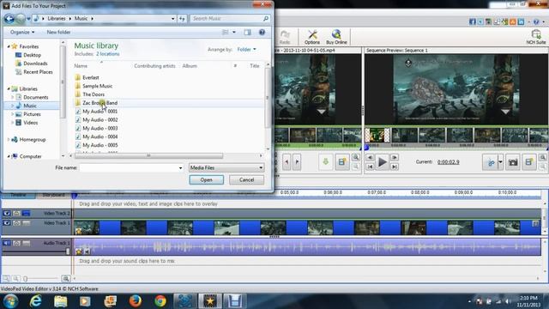549x309 pixels.
Task: Click the Cancel button in dialog
Action: tap(246, 179)
